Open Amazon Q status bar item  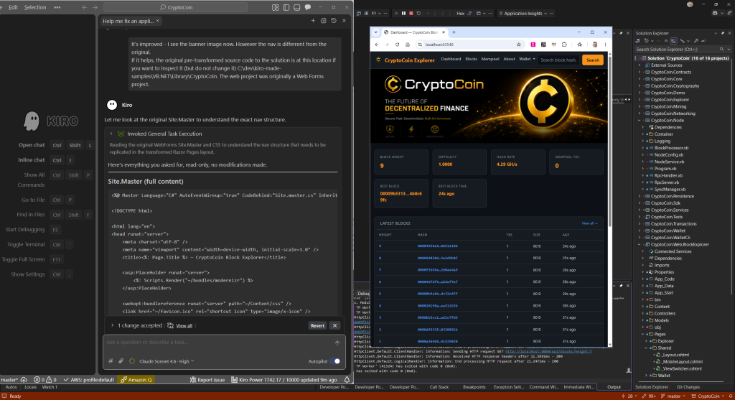[x=136, y=380]
